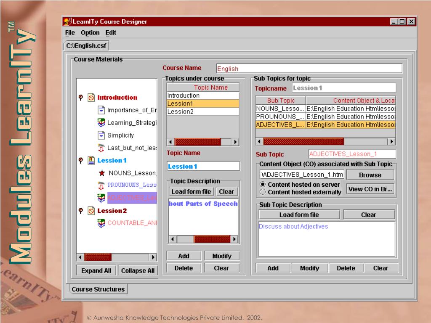Click the Sub Topic column header
The height and width of the screenshot is (323, 431).
click(x=281, y=101)
